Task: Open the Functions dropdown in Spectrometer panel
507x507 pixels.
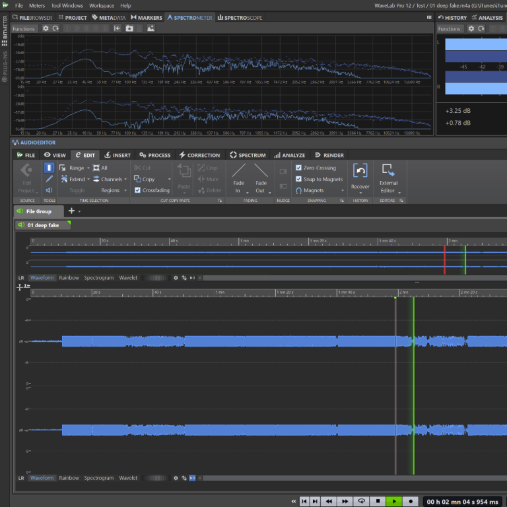Action: click(24, 28)
